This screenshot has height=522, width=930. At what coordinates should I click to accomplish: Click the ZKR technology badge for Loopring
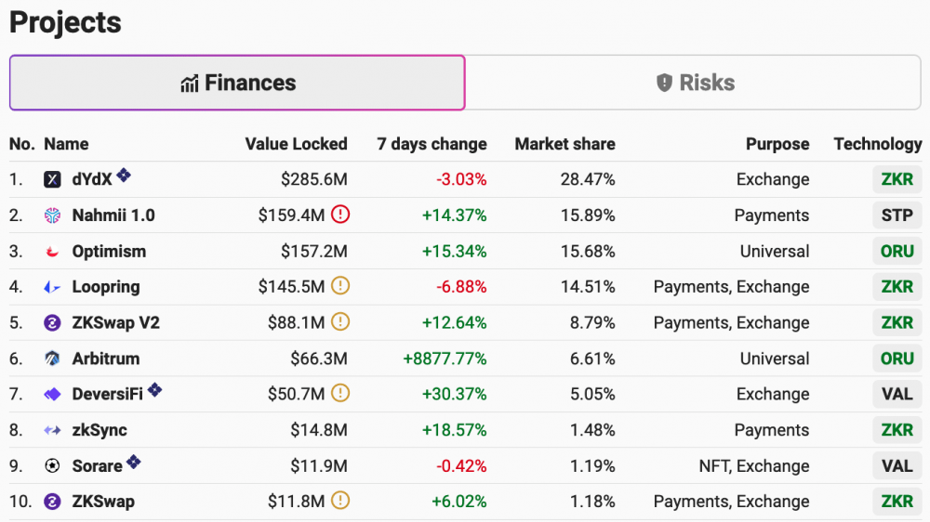897,287
